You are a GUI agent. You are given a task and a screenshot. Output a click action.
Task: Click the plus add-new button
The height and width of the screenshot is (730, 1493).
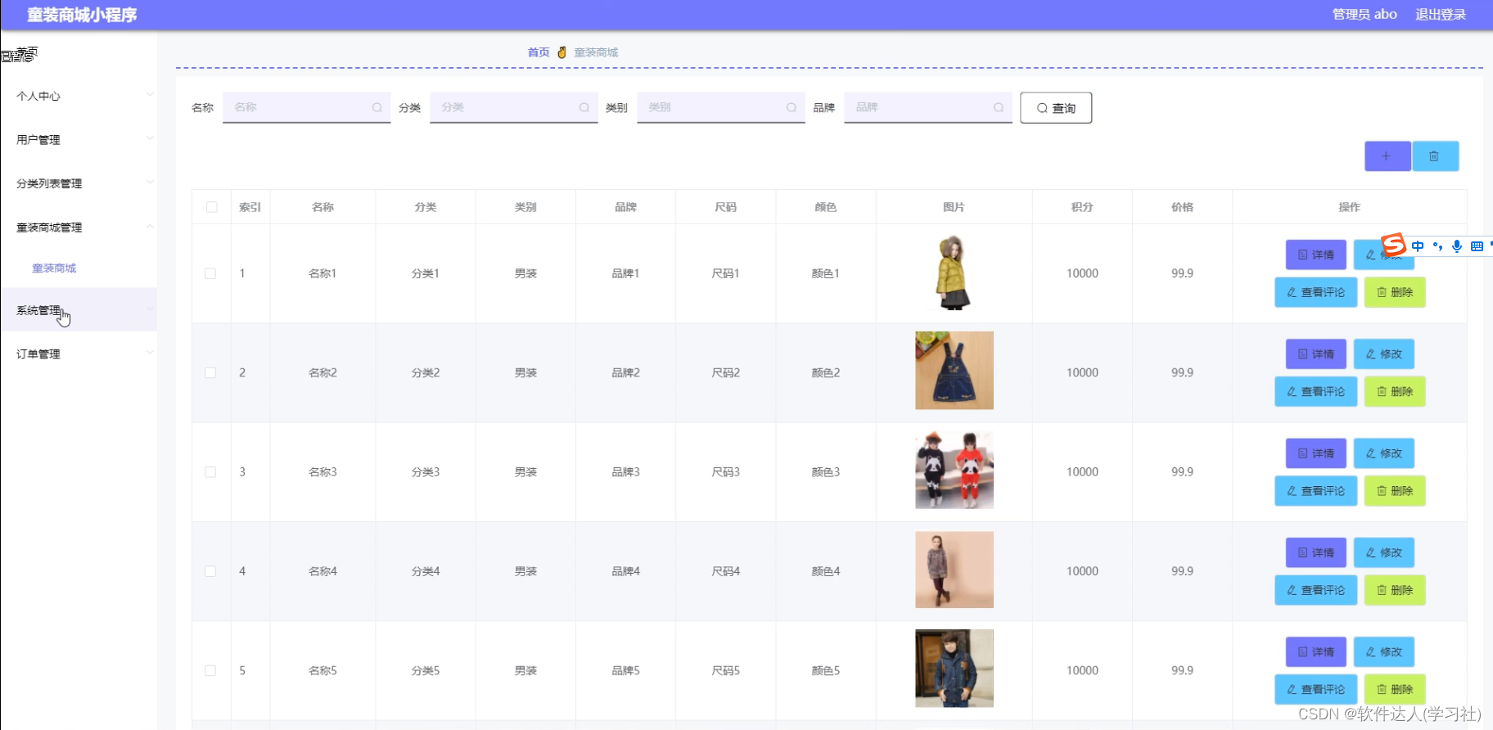(x=1387, y=156)
